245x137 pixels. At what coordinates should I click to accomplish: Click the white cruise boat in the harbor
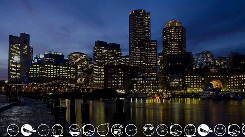[x=212, y=93]
